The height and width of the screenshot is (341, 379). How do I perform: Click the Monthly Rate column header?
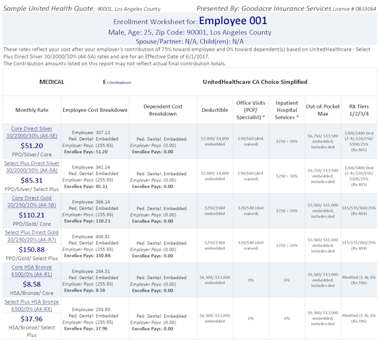pos(32,110)
